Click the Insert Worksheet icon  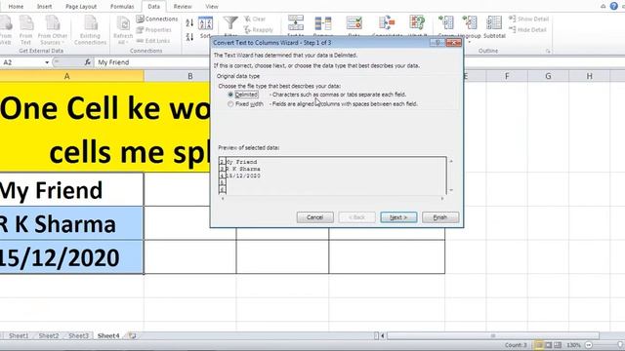tap(133, 335)
